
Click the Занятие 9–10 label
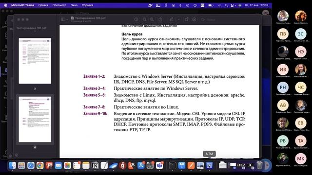click(x=95, y=113)
